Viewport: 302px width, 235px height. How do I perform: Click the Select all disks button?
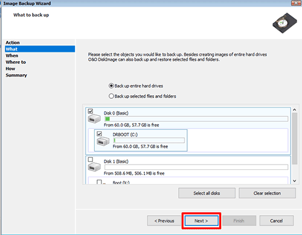click(x=207, y=193)
